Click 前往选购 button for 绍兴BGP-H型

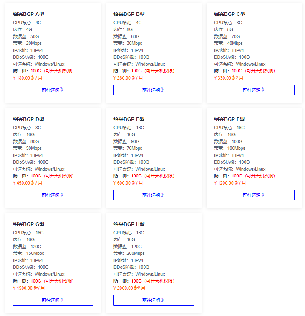[x=154, y=300]
